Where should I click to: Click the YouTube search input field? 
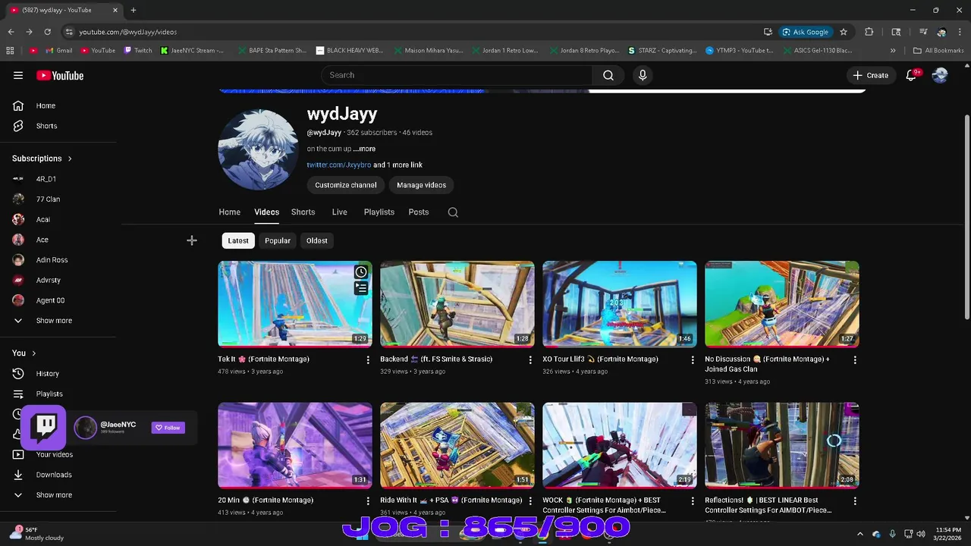pos(456,75)
